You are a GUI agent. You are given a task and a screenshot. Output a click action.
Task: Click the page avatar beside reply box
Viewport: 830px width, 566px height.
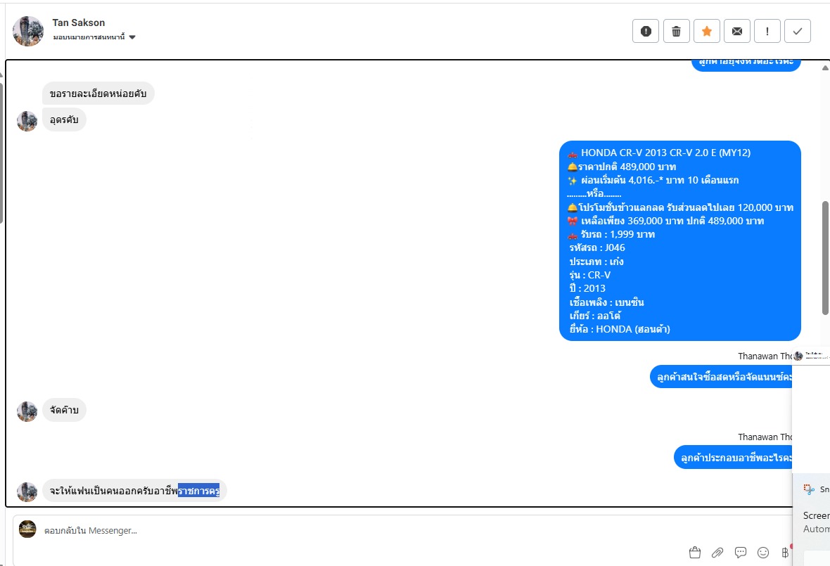pos(27,529)
